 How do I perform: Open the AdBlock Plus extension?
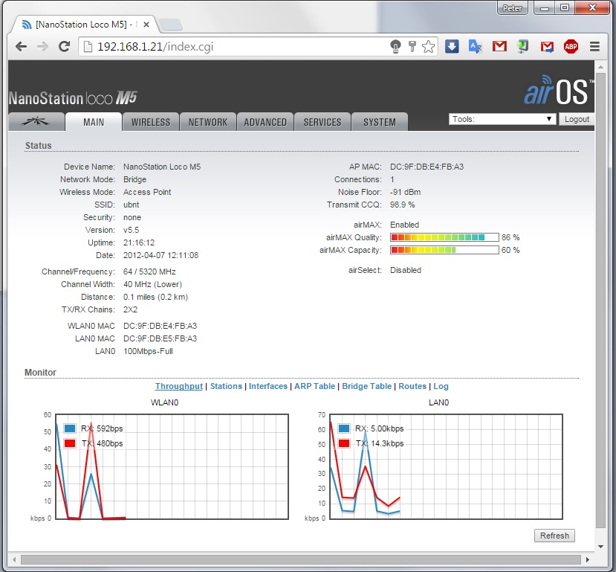coord(571,46)
